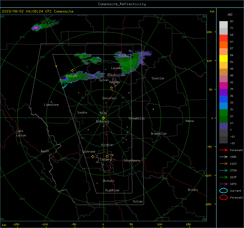
Task: Click the yellow radar site diamond at Didsbury
Action: coord(103,118)
